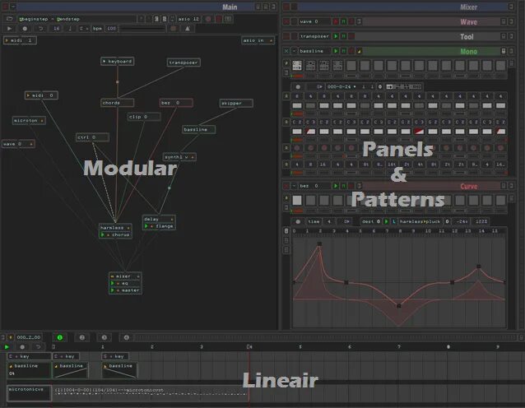
Task: Toggle the flange effect play arrow
Action: pyautogui.click(x=146, y=226)
